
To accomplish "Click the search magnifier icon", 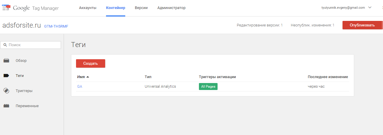I will coord(5,45).
